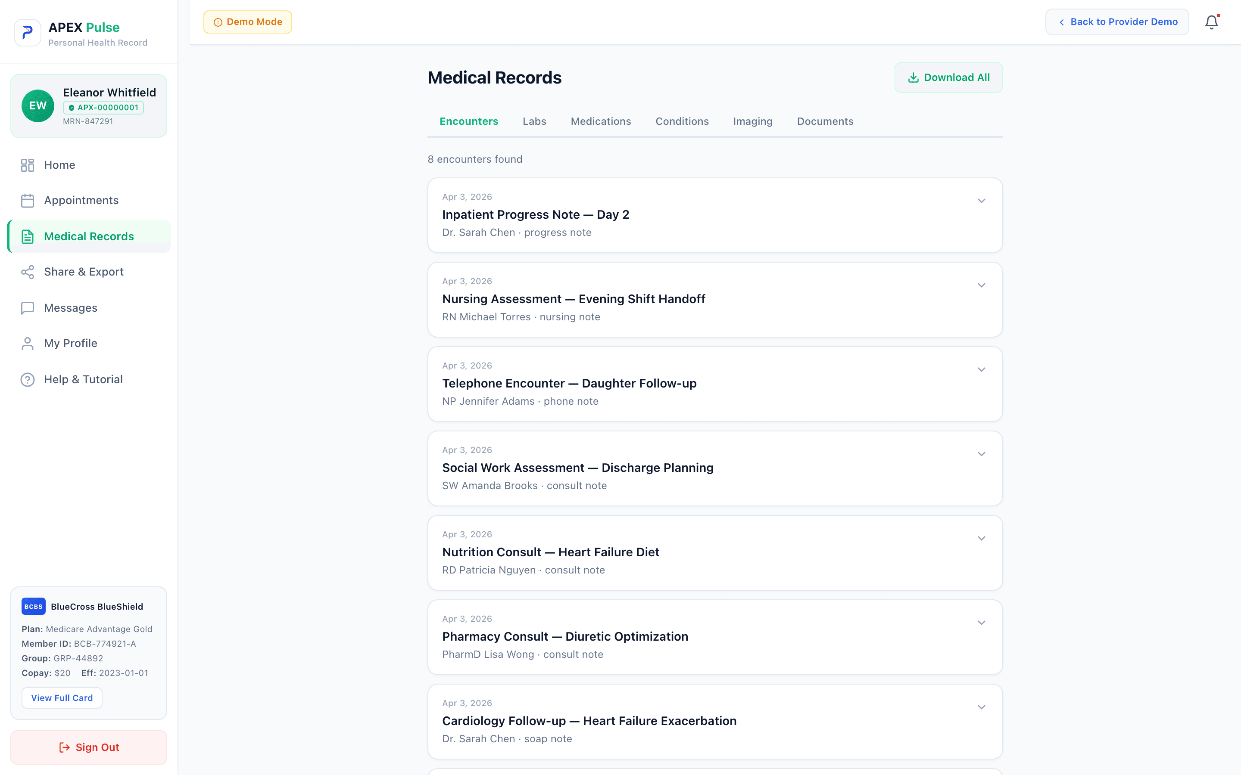
Task: Expand the Nutrition Consult Heart Failure Diet chevron
Action: click(x=981, y=538)
